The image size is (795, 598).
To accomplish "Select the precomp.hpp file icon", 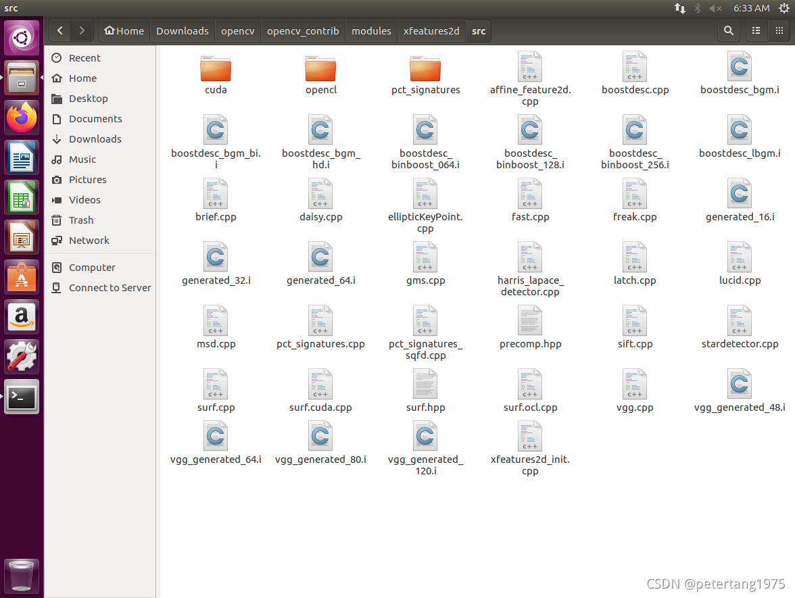I will click(x=530, y=320).
